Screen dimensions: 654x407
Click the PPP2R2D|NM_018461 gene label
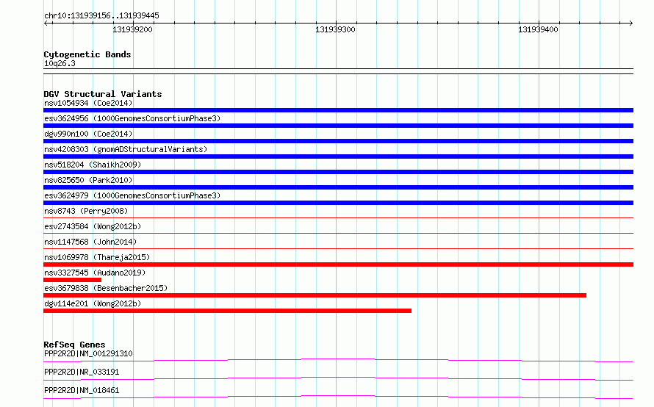[x=82, y=390]
